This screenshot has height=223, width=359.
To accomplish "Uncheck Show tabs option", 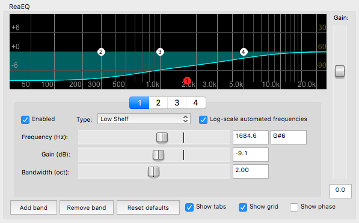I will [189, 207].
